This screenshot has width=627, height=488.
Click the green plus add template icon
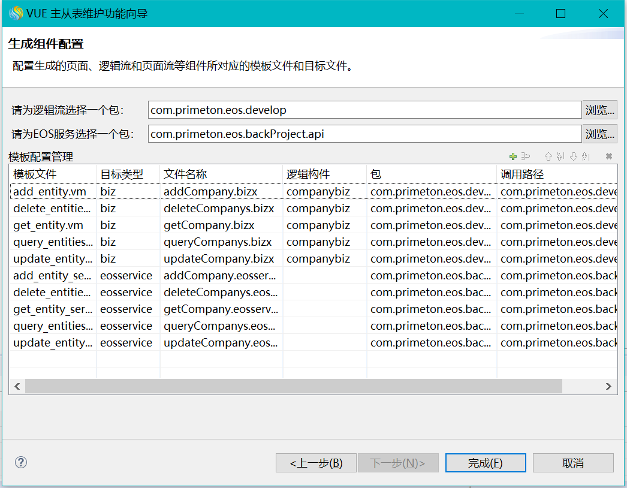click(513, 156)
